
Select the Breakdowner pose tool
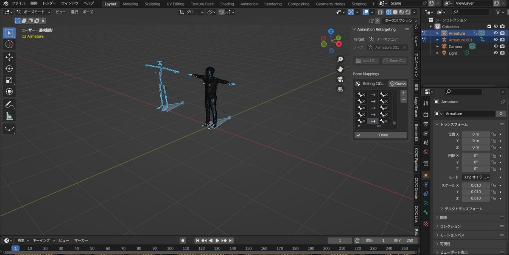(x=9, y=129)
